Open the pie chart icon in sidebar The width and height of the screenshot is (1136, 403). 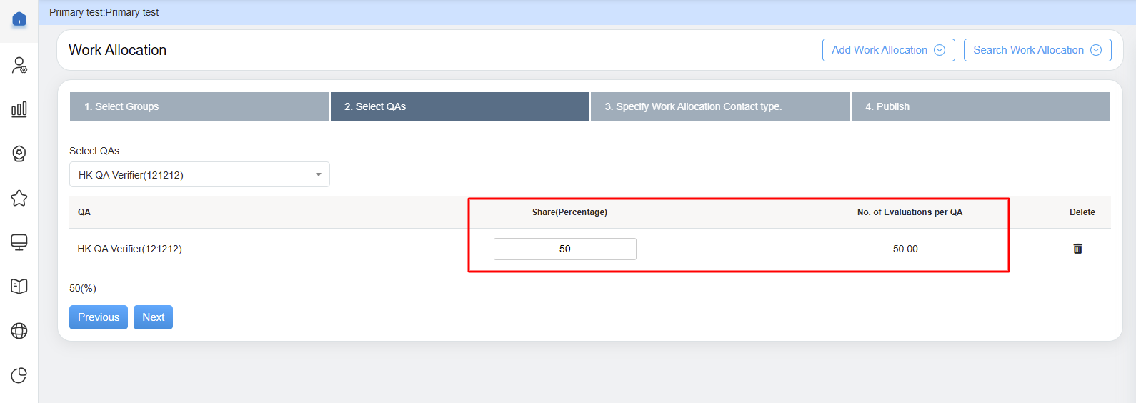pos(19,375)
